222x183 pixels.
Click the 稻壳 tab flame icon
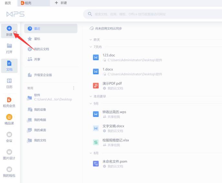tap(22, 3)
